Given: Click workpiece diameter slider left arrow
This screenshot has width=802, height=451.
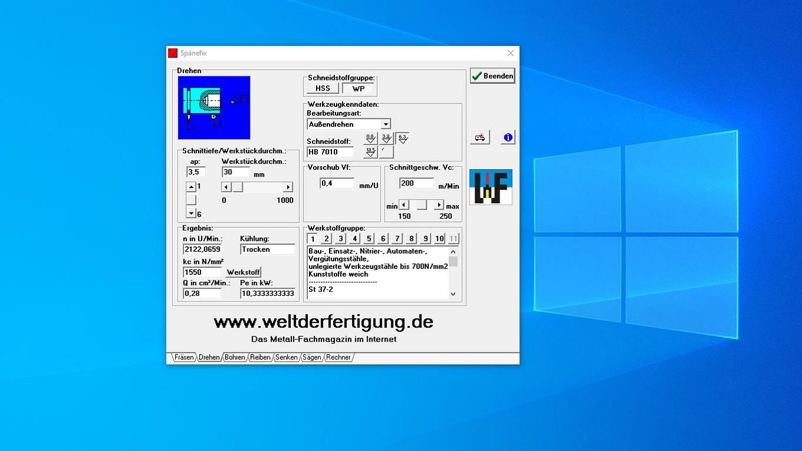Looking at the screenshot, I should pyautogui.click(x=226, y=187).
